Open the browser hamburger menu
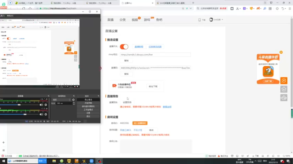This screenshot has width=293, height=164. 290,8
